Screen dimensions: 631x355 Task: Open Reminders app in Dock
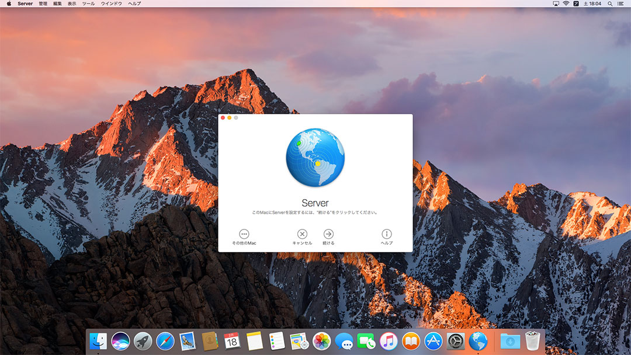point(277,342)
